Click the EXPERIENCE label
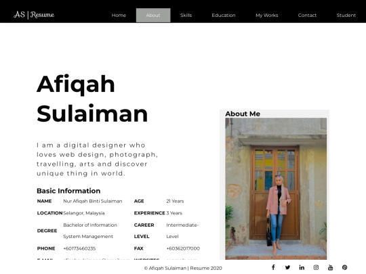 (x=149, y=213)
